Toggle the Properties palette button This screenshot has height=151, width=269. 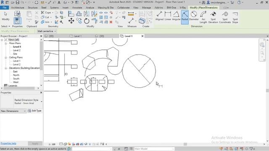tap(17, 21)
